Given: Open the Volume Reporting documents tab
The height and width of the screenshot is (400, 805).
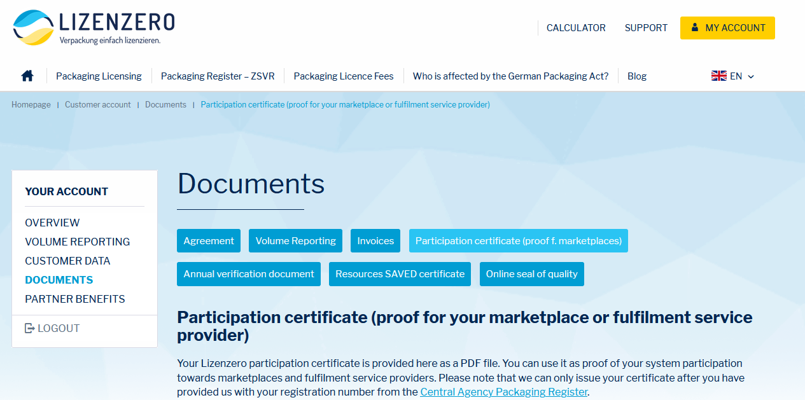Looking at the screenshot, I should tap(295, 240).
